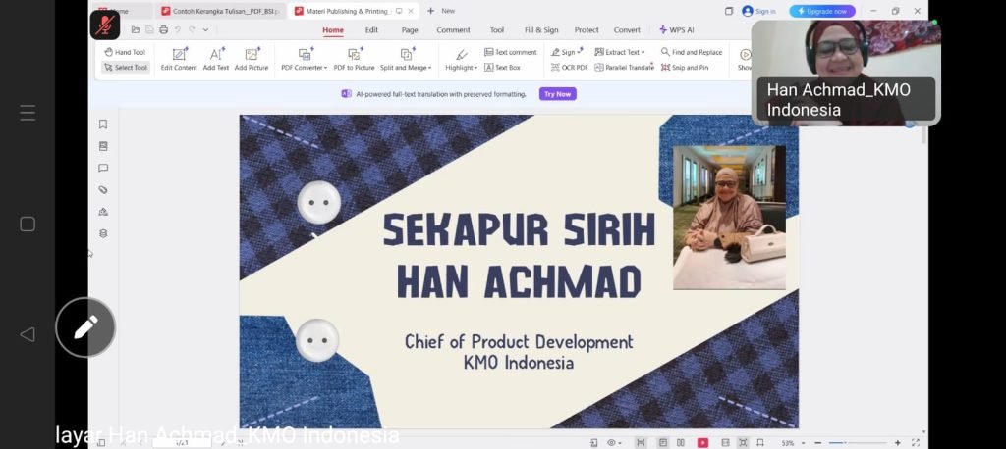Click the Upgrade now button

coord(822,11)
